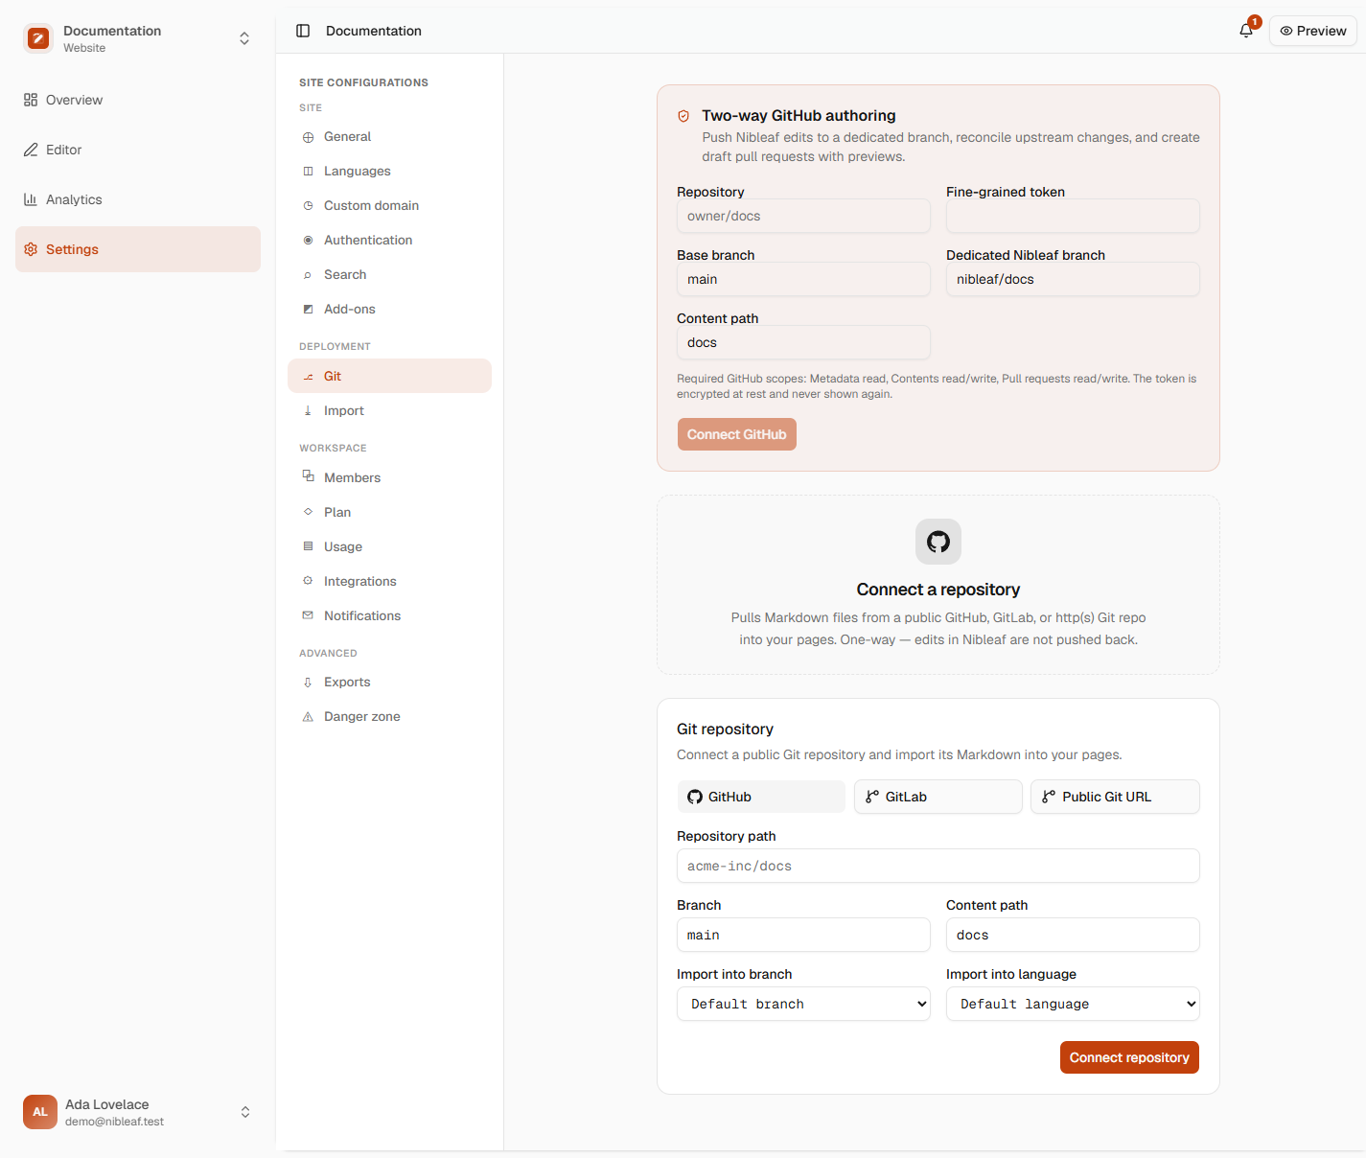Click the Editor pencil icon

point(31,150)
